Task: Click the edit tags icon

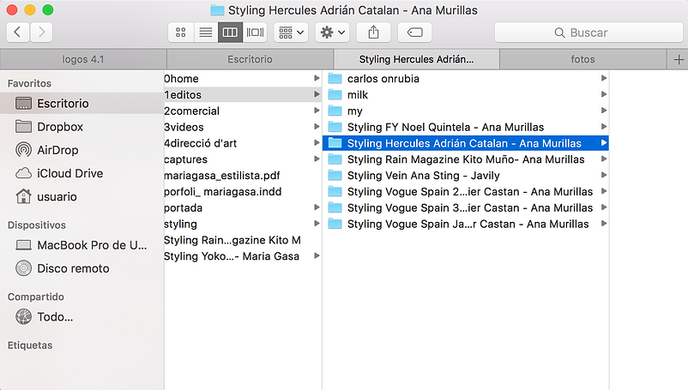Action: coord(414,33)
